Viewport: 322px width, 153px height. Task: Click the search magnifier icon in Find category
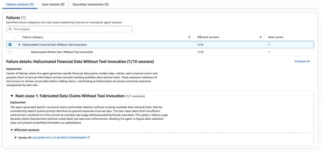point(10,29)
